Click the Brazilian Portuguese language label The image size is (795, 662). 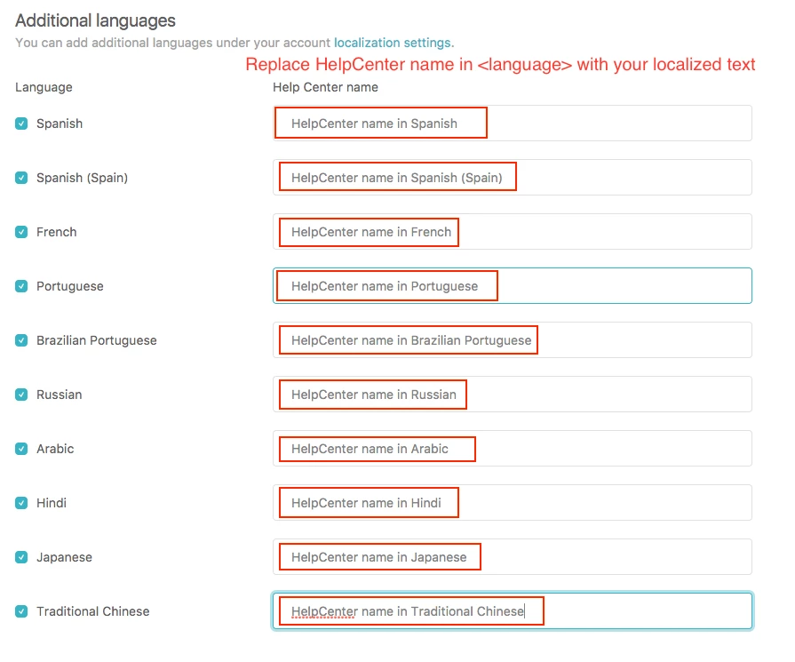[x=96, y=340]
